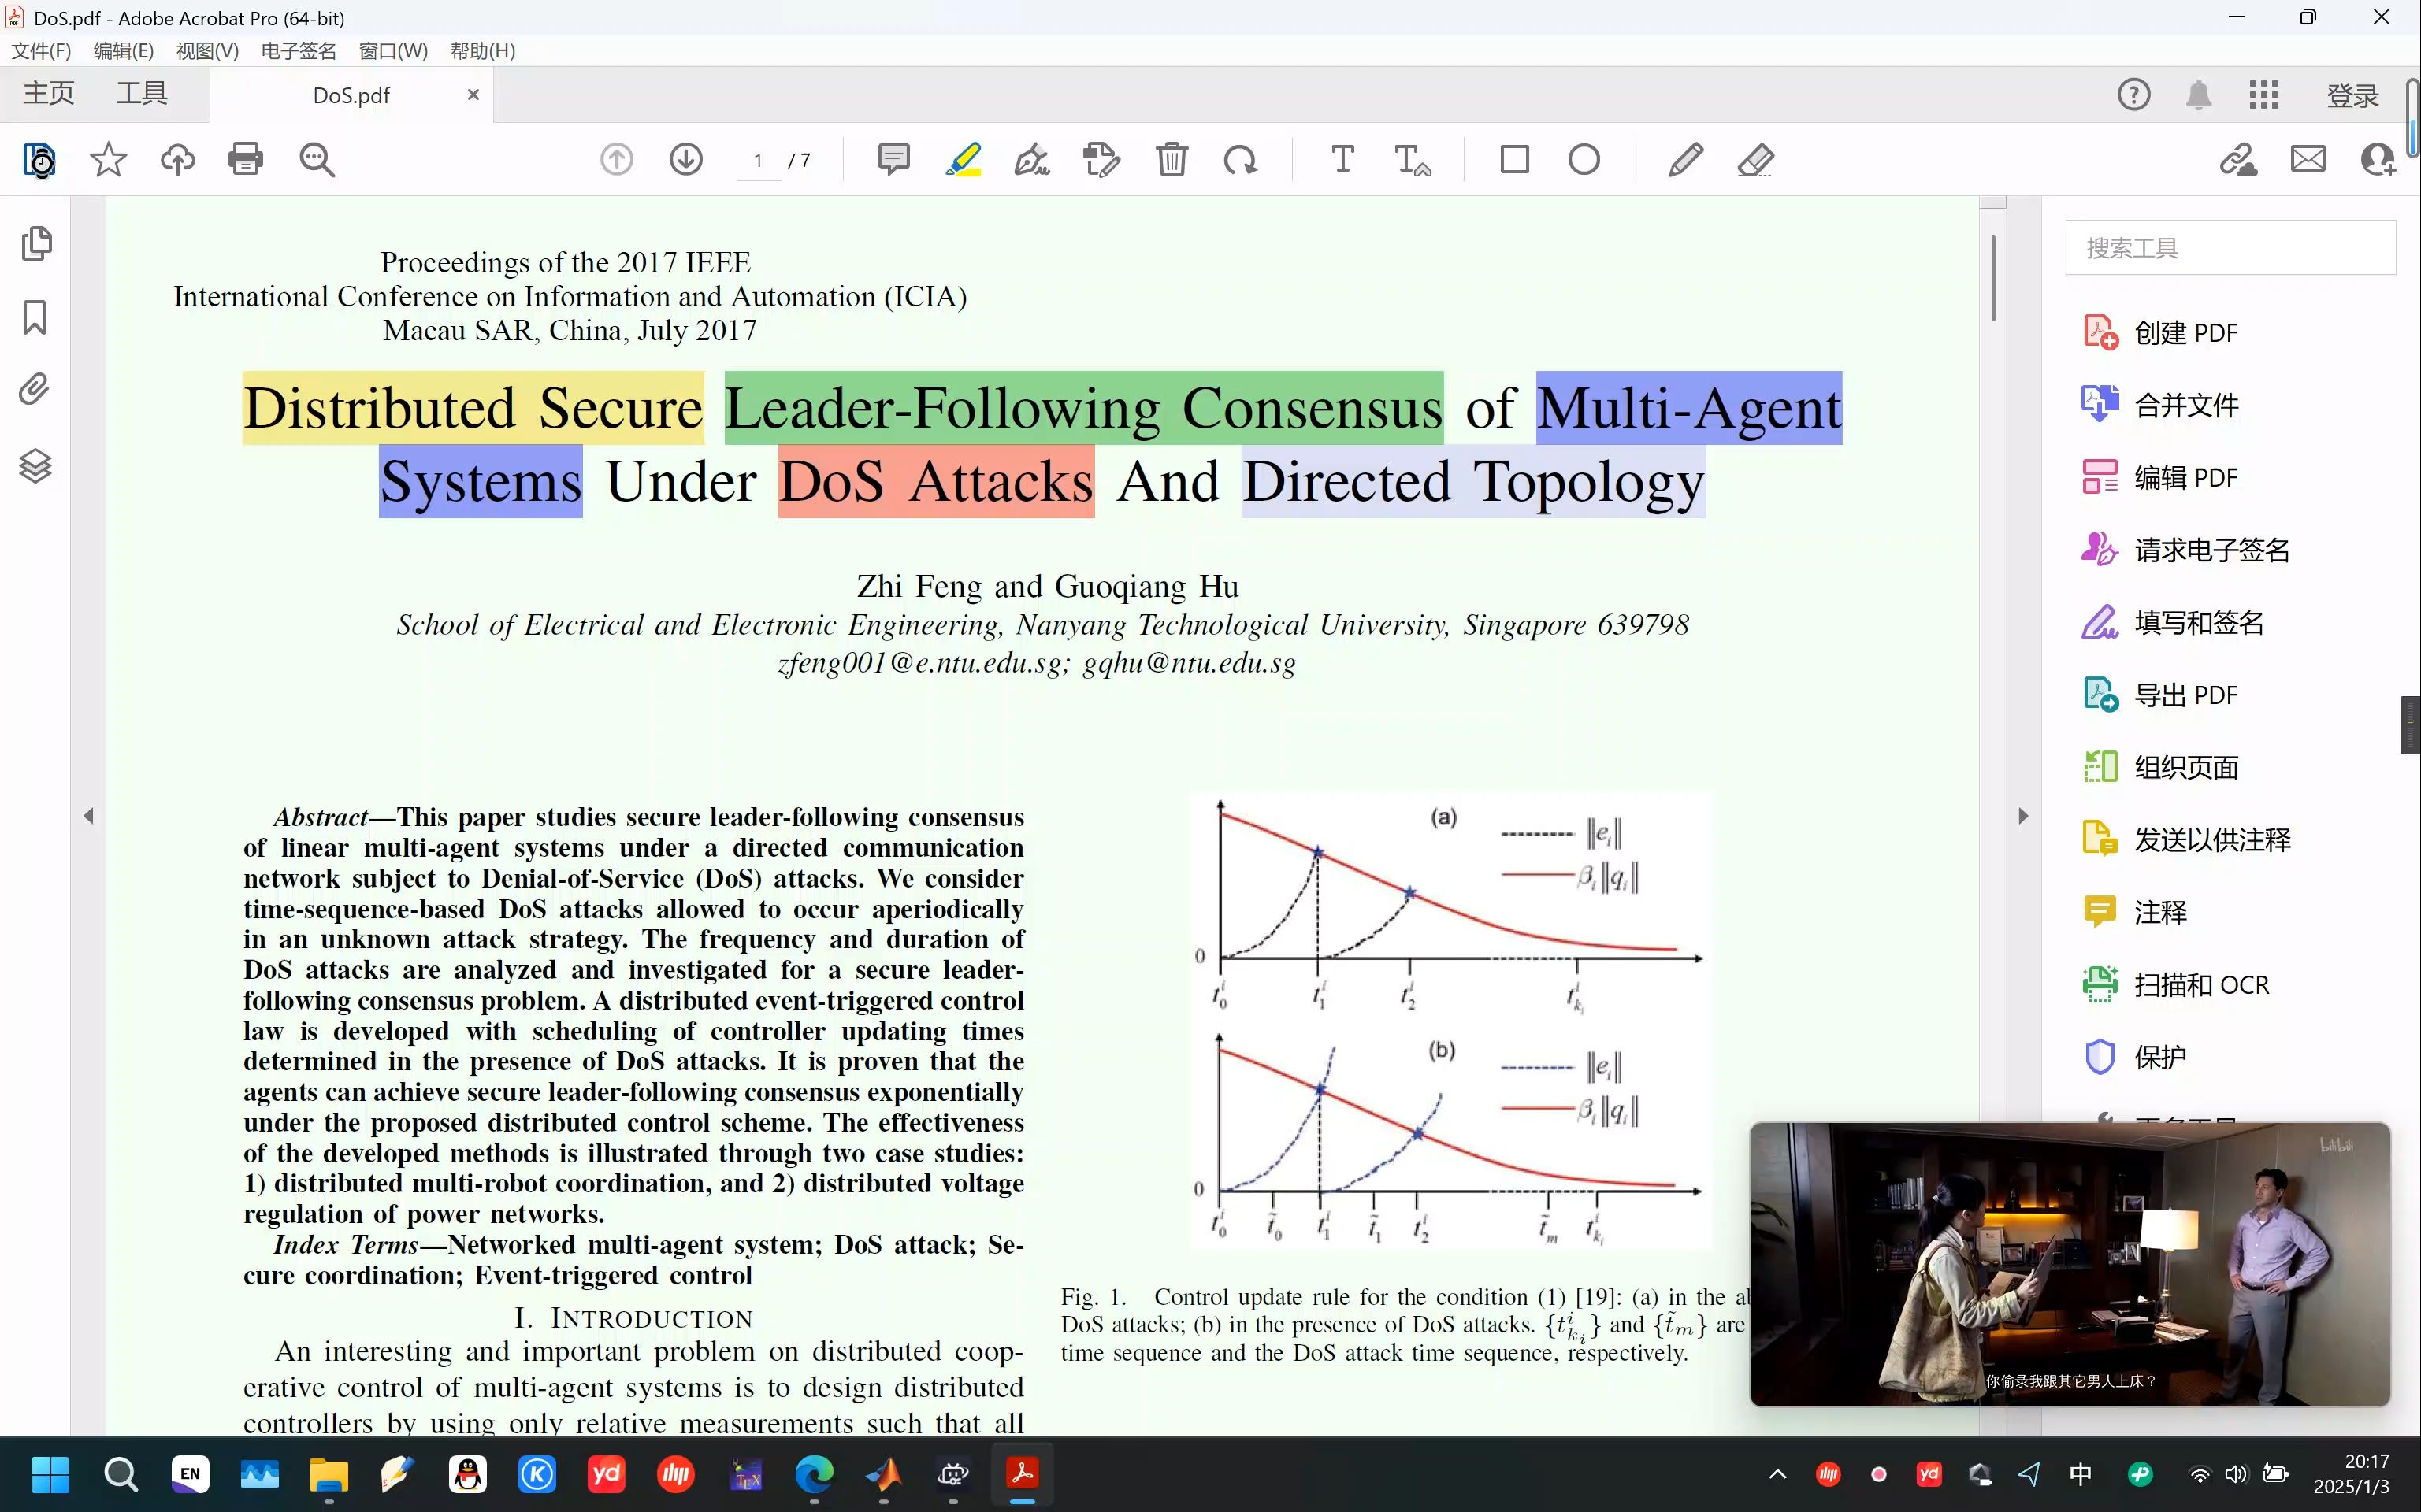
Task: Select the pencil drawing tool
Action: click(x=1686, y=160)
